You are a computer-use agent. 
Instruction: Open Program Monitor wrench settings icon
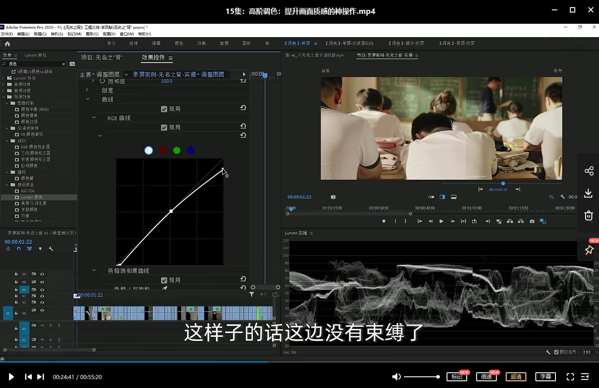coord(562,197)
